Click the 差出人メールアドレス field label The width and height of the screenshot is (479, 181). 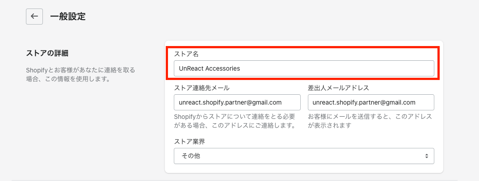tap(338, 88)
